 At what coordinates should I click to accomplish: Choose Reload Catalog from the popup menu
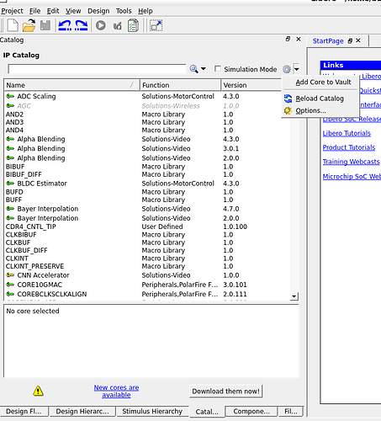tap(320, 99)
